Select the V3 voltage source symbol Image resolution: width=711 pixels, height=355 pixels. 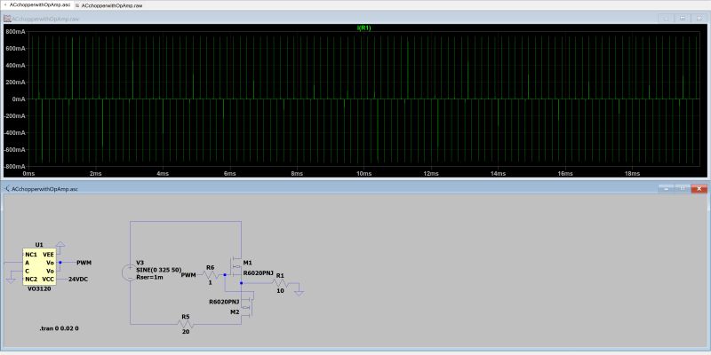[128, 273]
